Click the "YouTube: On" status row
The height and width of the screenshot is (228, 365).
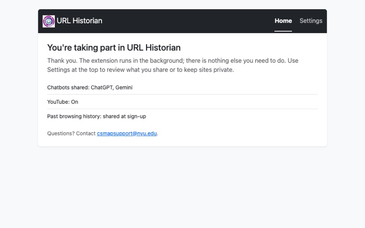pos(182,102)
